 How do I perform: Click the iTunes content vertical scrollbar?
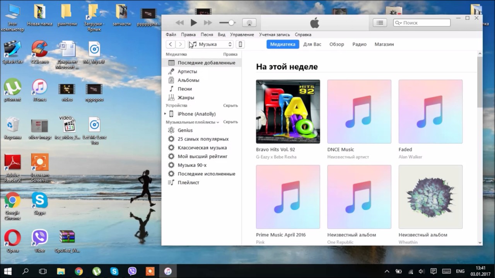[480, 82]
